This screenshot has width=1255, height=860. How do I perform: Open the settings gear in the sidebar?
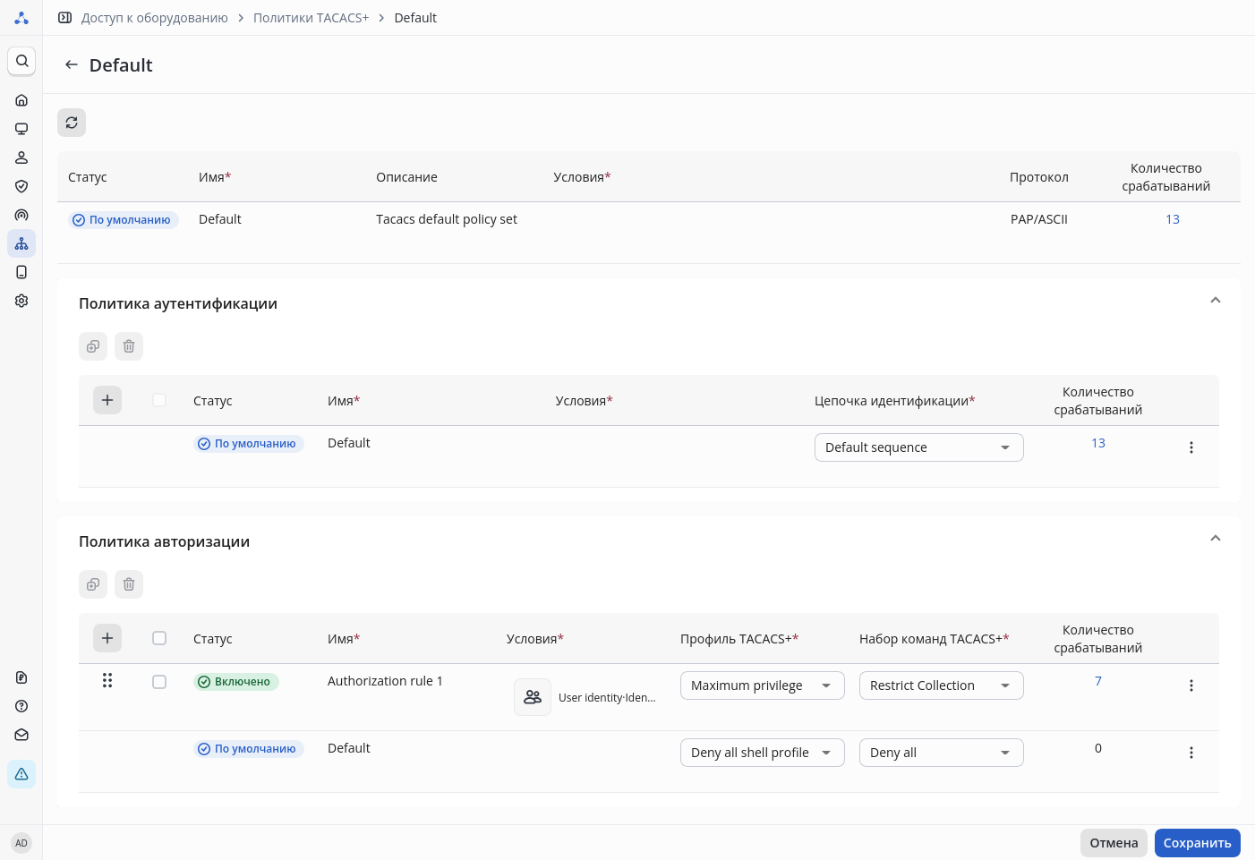coord(21,301)
